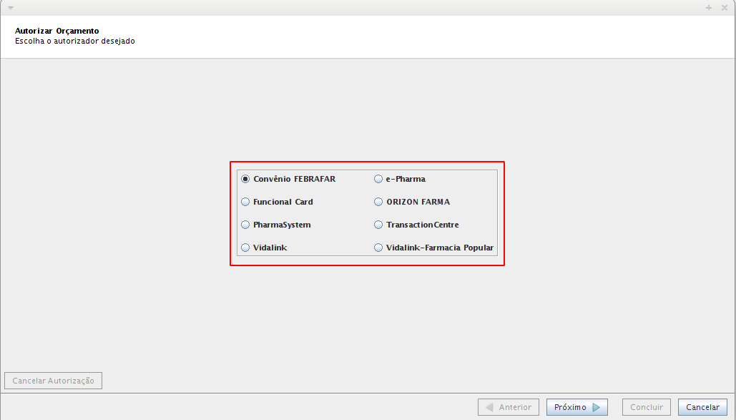Click the Concluir button
The height and width of the screenshot is (420, 736).
point(647,407)
